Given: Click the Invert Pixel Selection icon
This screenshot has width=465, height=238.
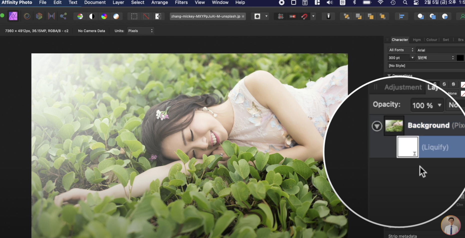Looking at the screenshot, I should 158,16.
